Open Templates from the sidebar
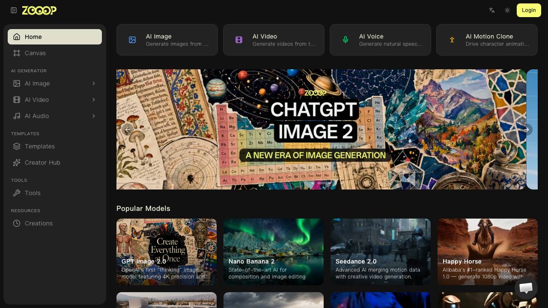Viewport: 548px width, 308px height. (55, 146)
